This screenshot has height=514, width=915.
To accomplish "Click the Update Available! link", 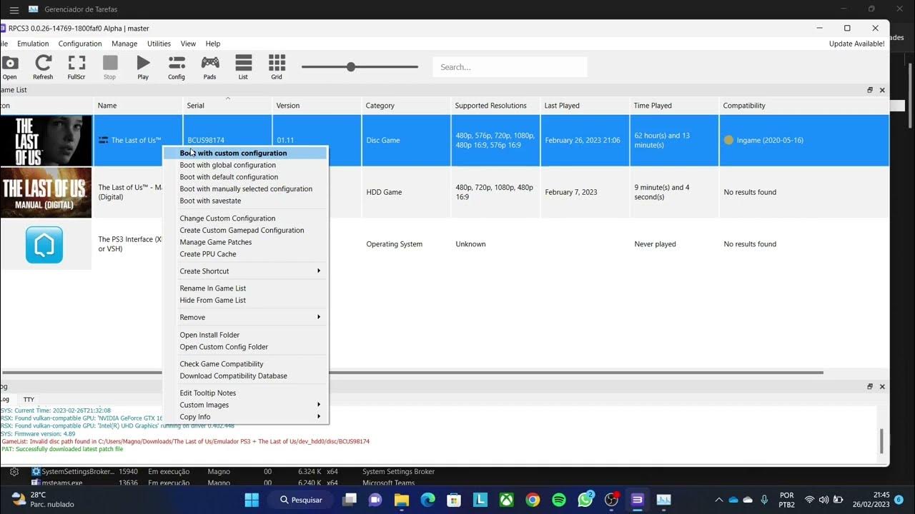I will point(856,44).
